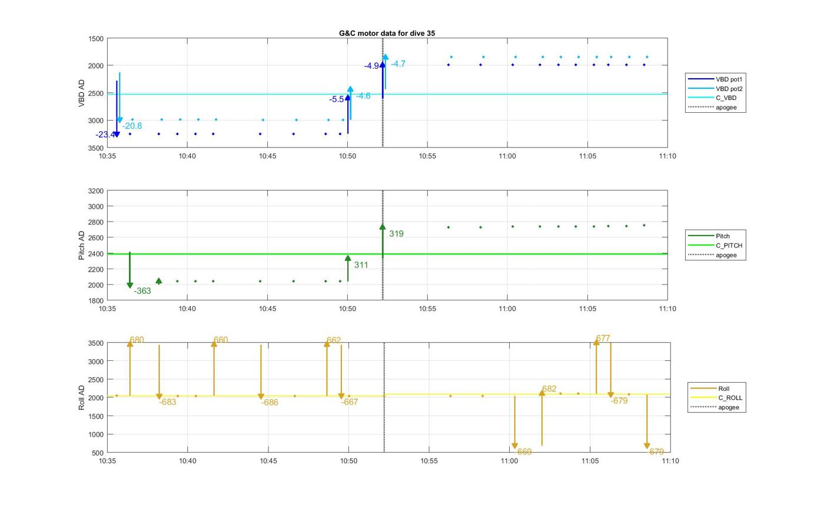Click the '10:45' tick on Roll plot x-axis
Viewport: 824px width, 509px height.
268,461
